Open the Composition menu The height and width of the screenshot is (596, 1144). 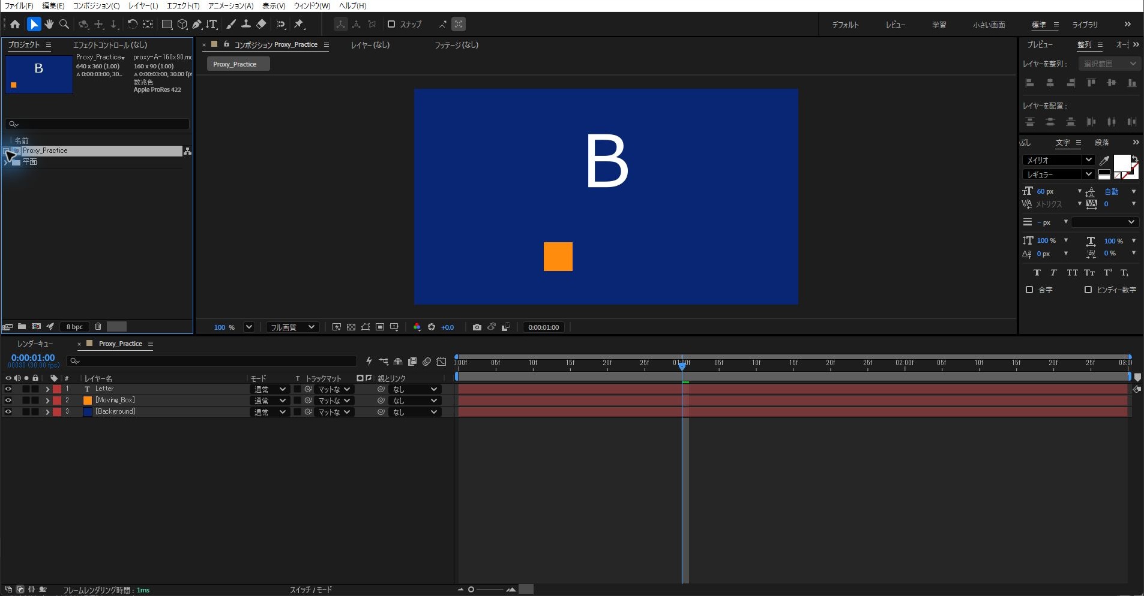[x=96, y=5]
